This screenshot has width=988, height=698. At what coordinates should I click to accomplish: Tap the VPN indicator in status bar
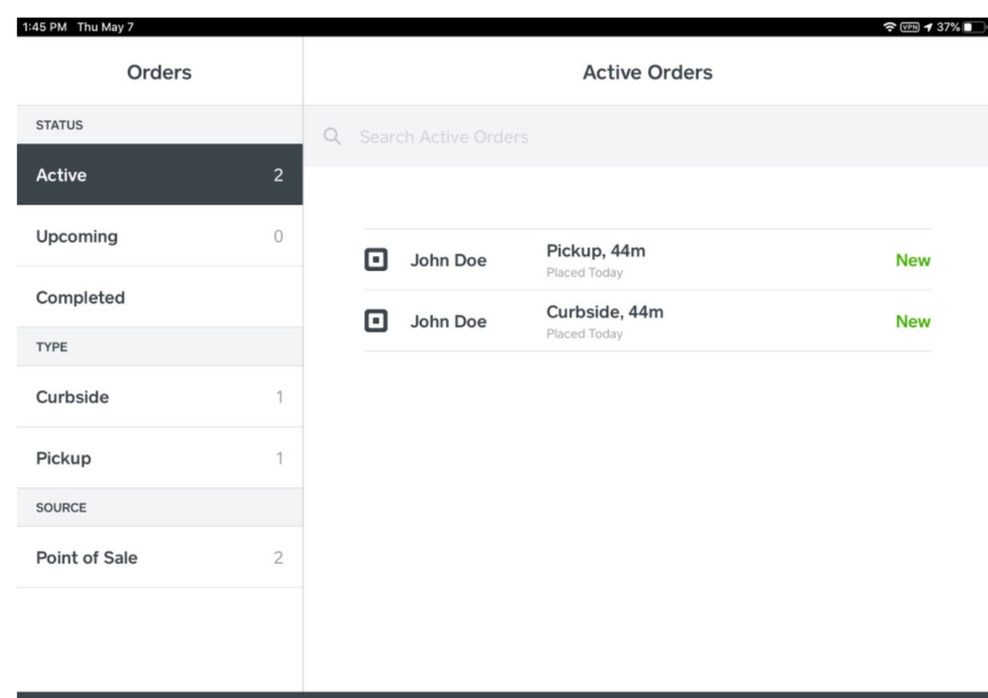[x=909, y=27]
